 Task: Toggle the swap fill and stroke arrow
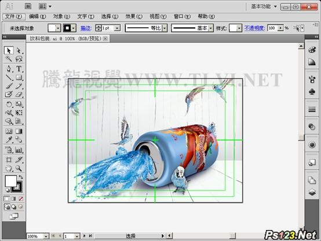21,177
